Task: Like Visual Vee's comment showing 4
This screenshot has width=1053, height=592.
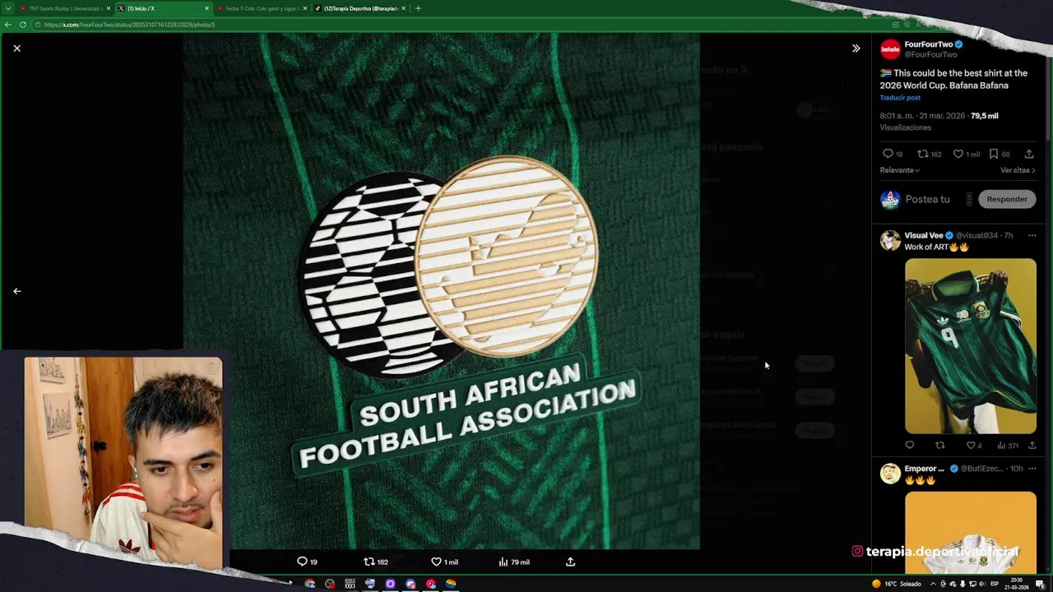Action: tap(971, 445)
